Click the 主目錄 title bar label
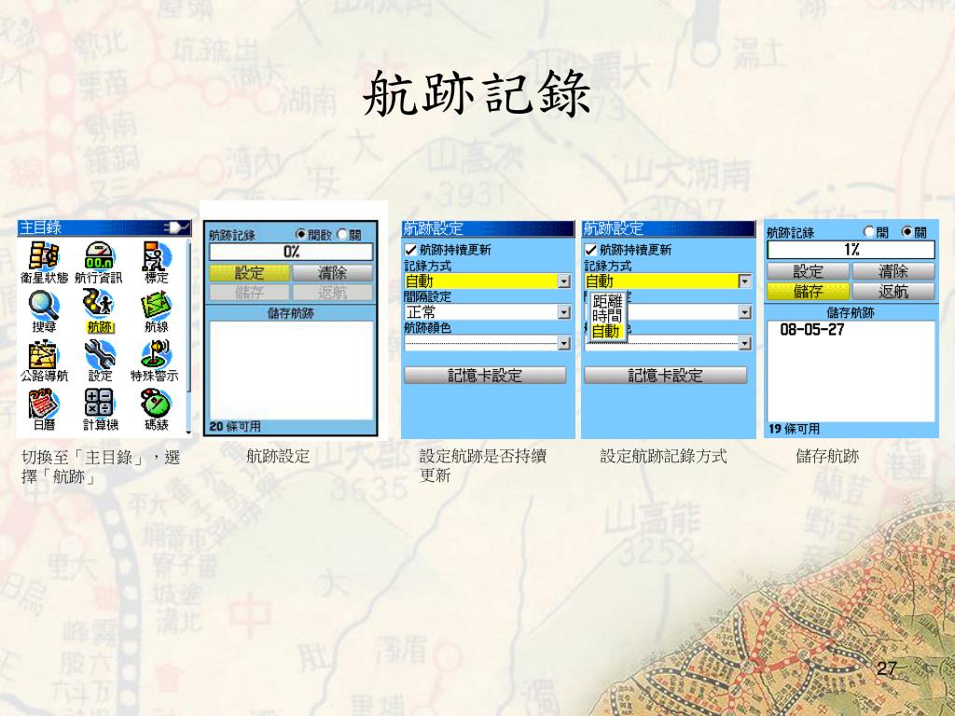This screenshot has height=716, width=955. pyautogui.click(x=40, y=227)
